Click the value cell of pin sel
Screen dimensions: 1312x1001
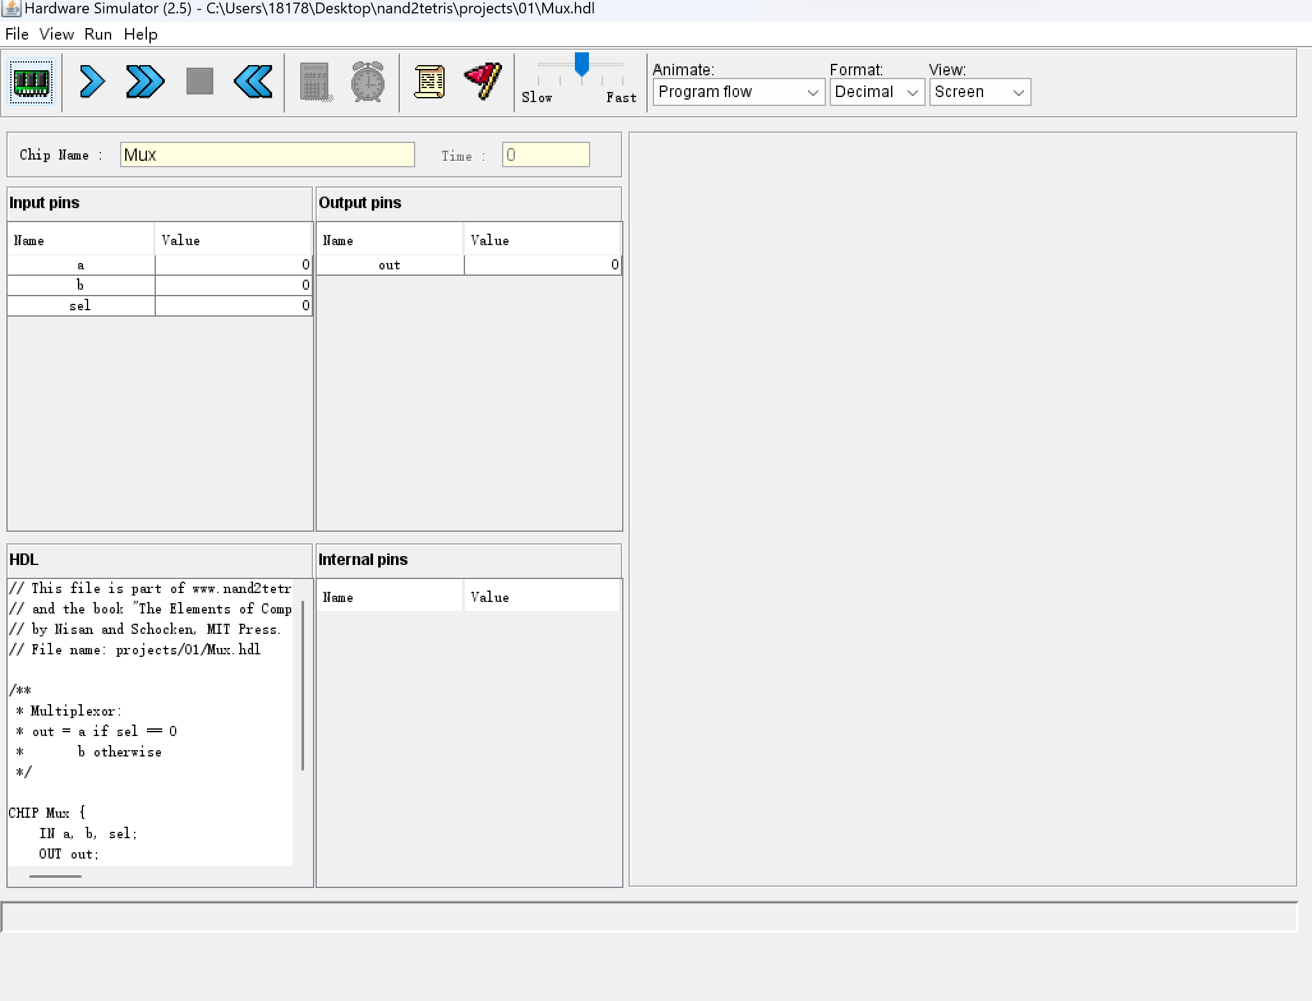(x=233, y=306)
